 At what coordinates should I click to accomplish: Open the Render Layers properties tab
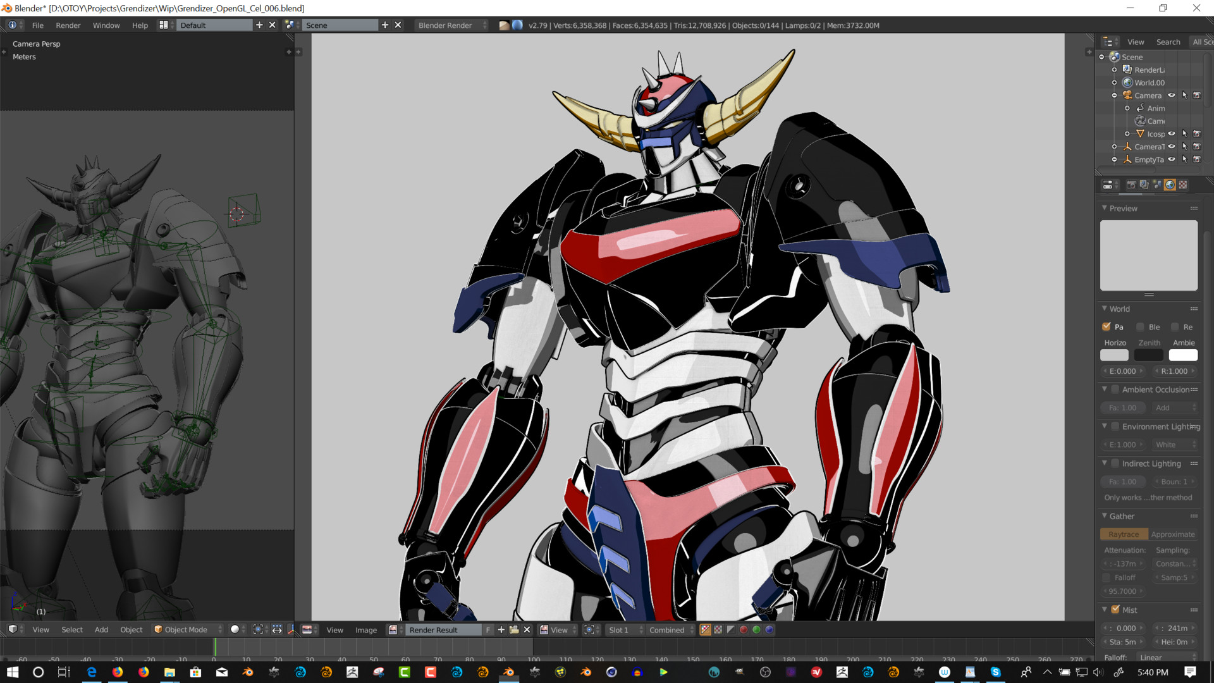[1144, 185]
